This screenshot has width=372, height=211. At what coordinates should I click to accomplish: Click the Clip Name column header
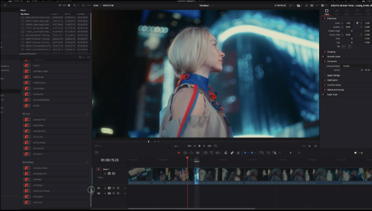tap(25, 14)
